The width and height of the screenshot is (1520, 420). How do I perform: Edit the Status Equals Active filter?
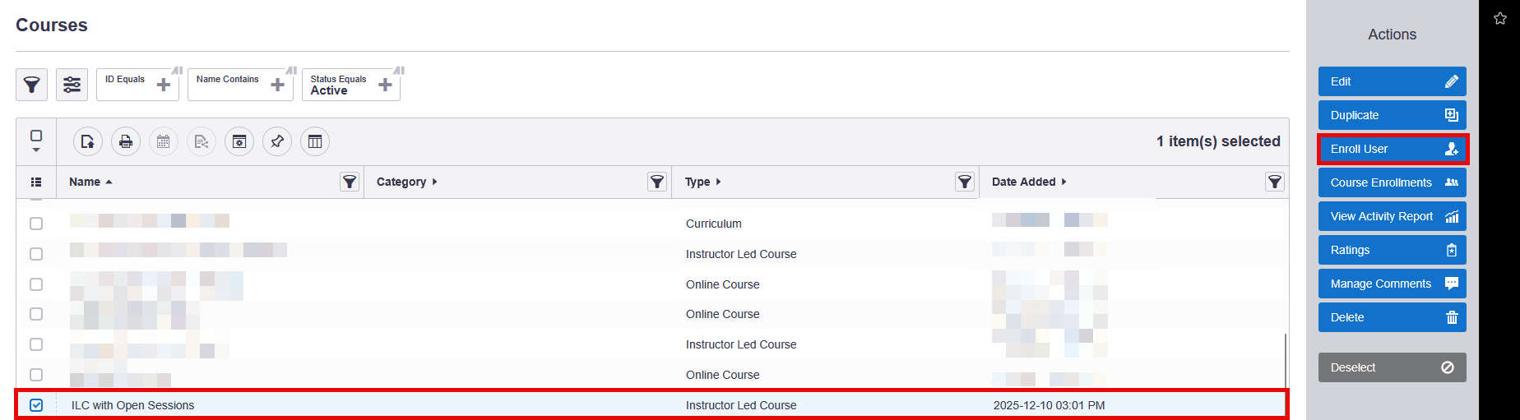pyautogui.click(x=351, y=85)
